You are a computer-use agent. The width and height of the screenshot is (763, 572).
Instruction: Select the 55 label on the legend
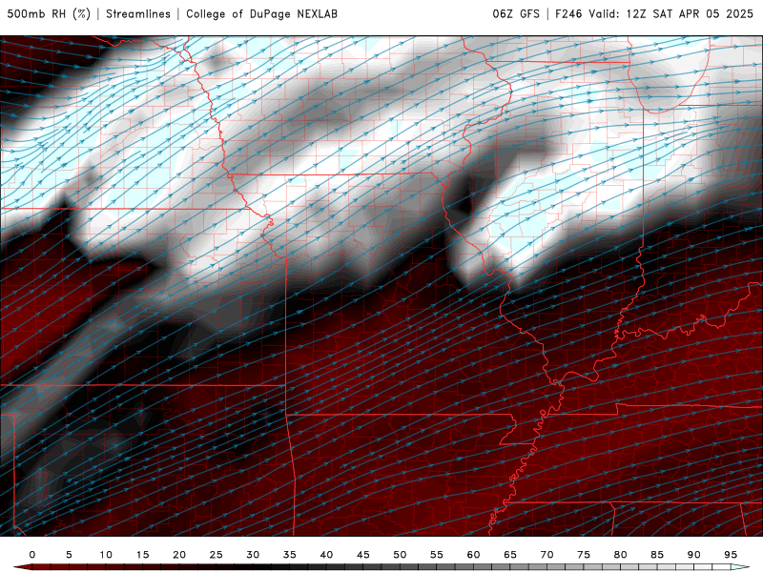point(437,555)
